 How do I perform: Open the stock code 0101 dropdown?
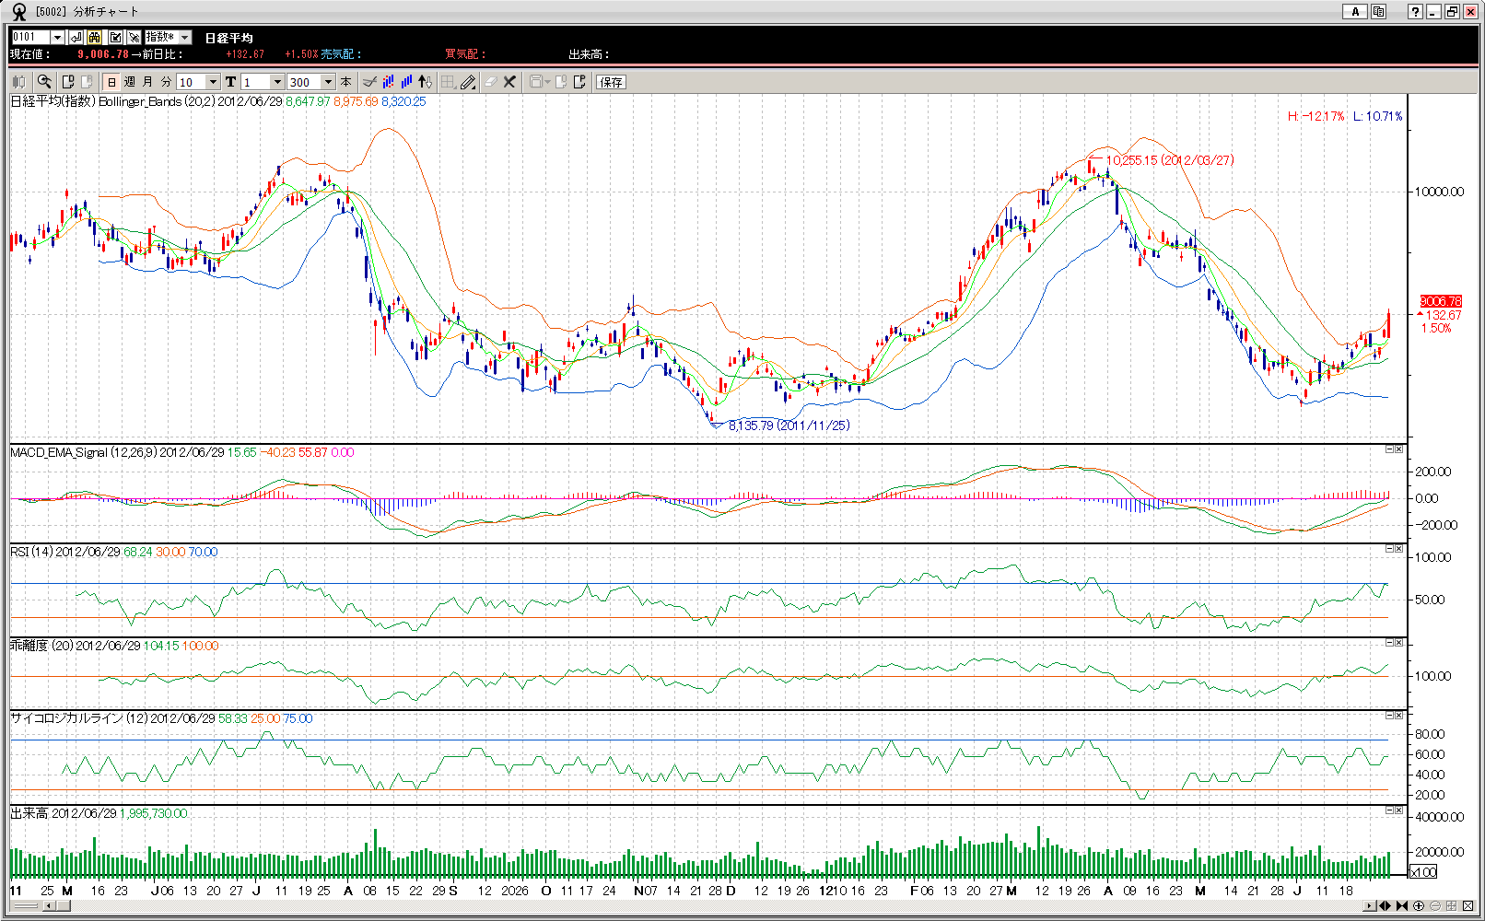57,37
